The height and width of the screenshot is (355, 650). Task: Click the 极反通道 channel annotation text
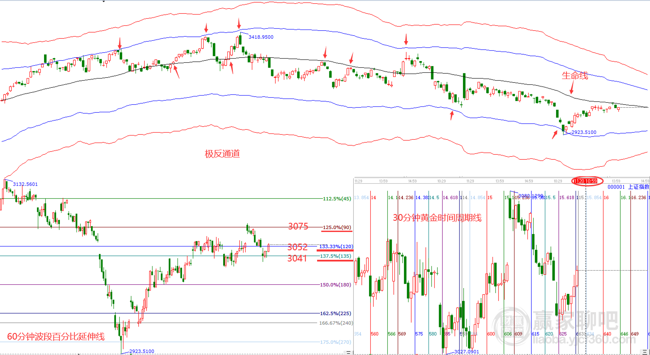(x=222, y=154)
